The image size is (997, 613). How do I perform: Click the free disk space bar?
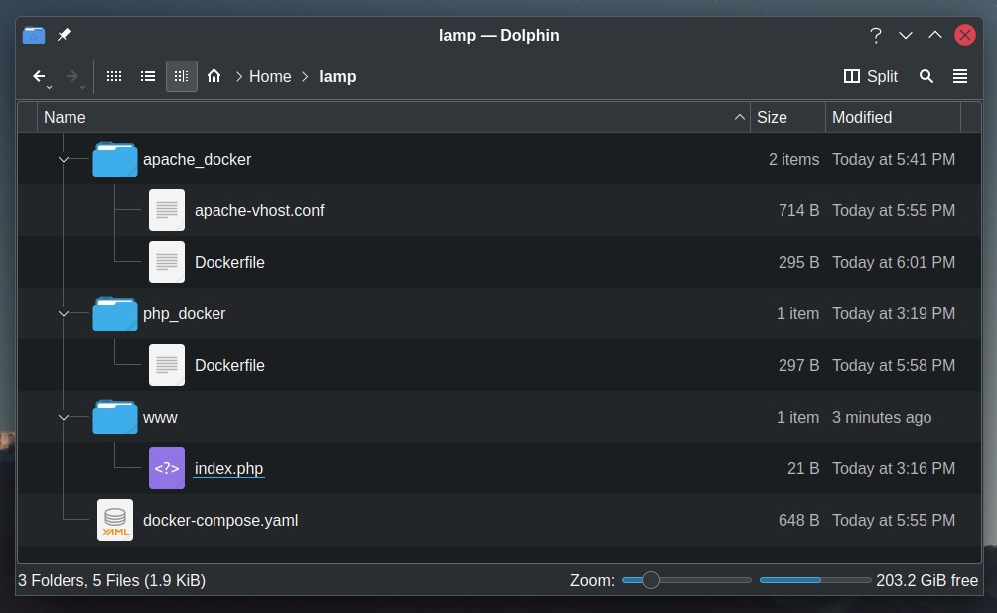(815, 580)
